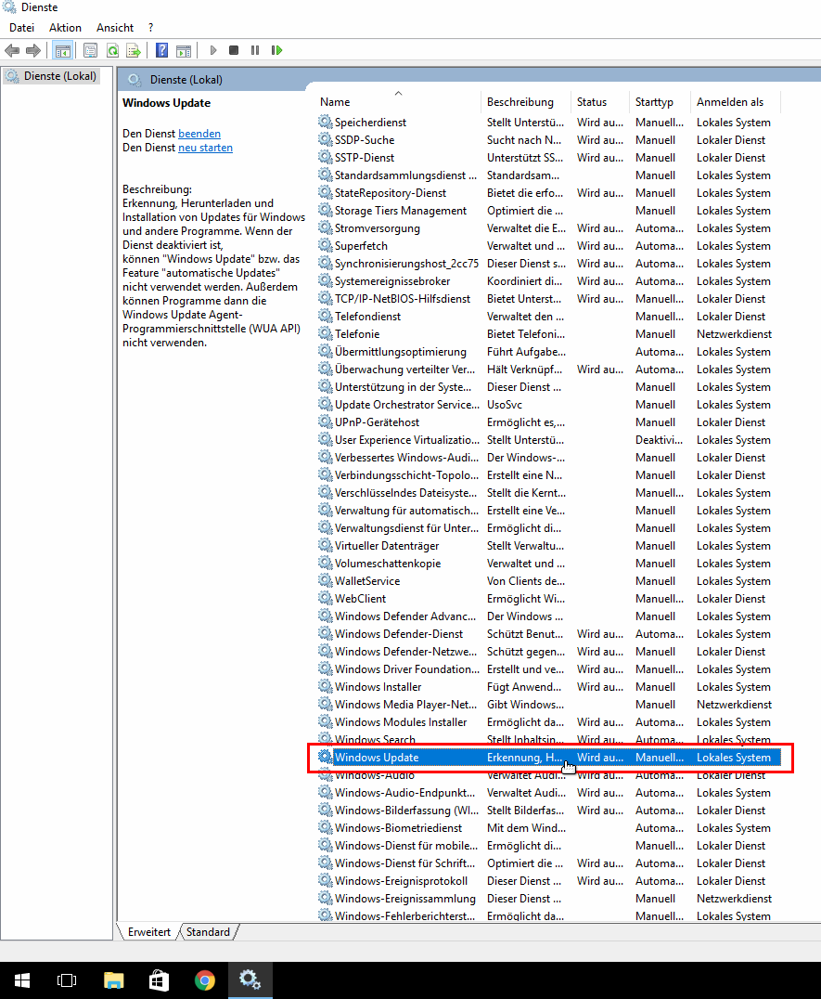Screen dimensions: 821x999
Task: Click the 'beenden' link to stop service
Action: coord(199,133)
